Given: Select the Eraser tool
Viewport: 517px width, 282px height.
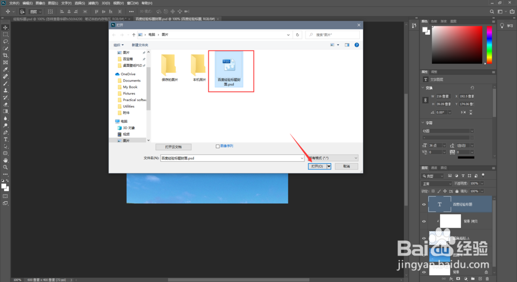Looking at the screenshot, I should click(x=5, y=104).
